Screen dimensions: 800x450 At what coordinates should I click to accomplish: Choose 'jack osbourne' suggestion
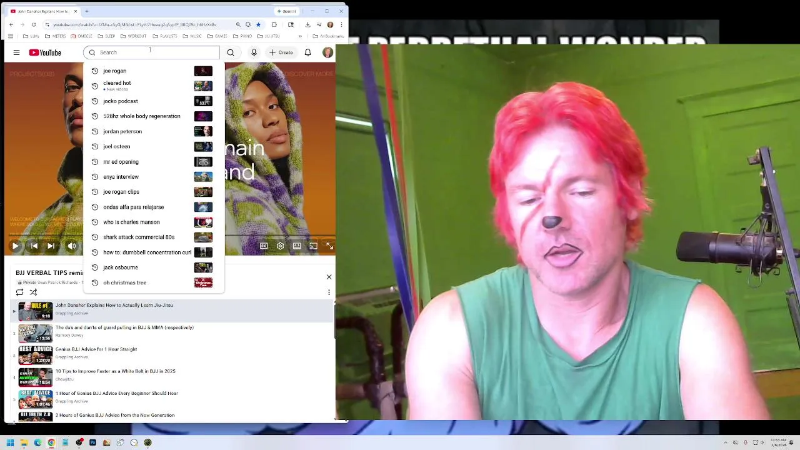154,267
